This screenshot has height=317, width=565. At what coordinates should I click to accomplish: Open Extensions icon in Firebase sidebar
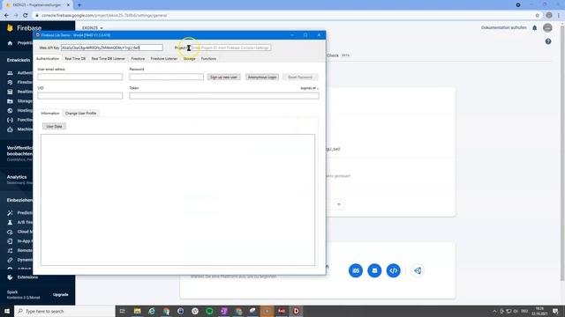[x=10, y=277]
